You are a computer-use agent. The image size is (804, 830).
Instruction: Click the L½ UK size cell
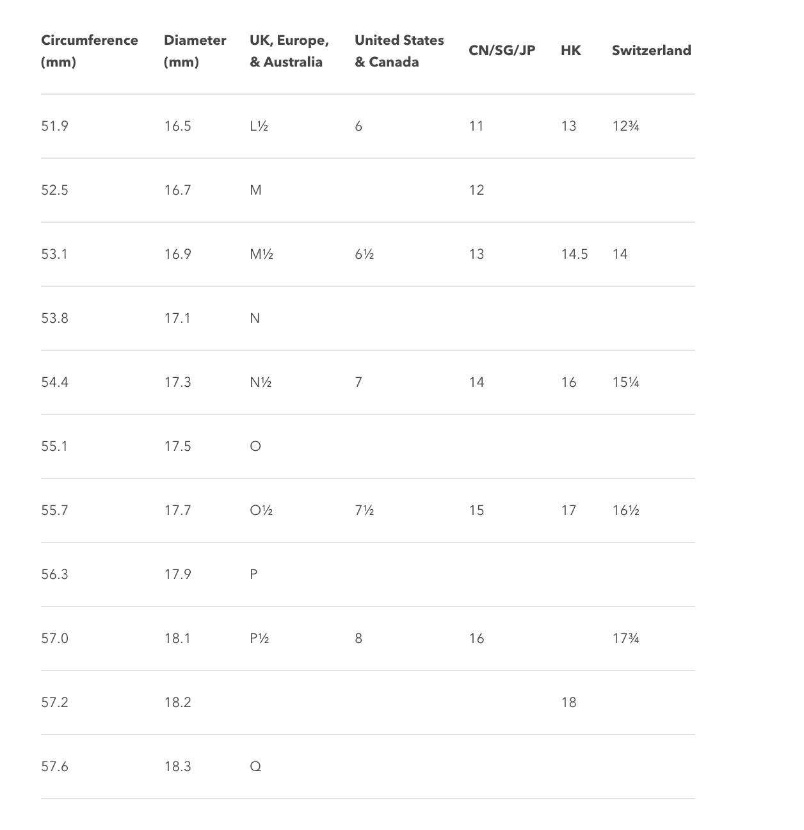259,126
